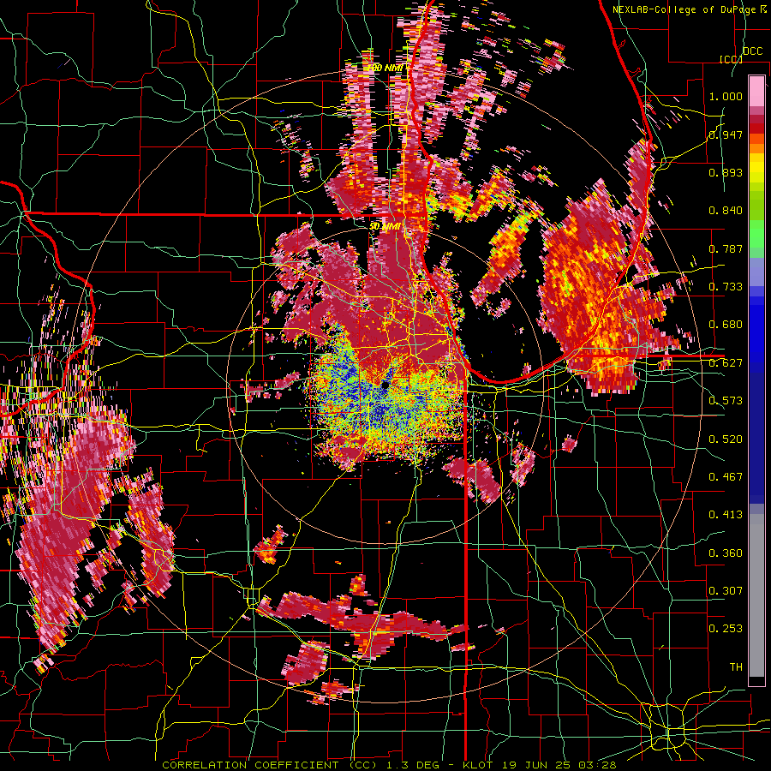Select the 0.573 scale value

[726, 401]
